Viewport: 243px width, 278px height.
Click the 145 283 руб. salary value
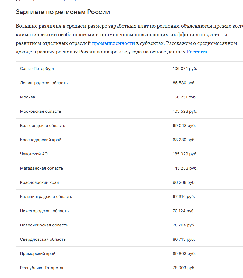(x=185, y=168)
